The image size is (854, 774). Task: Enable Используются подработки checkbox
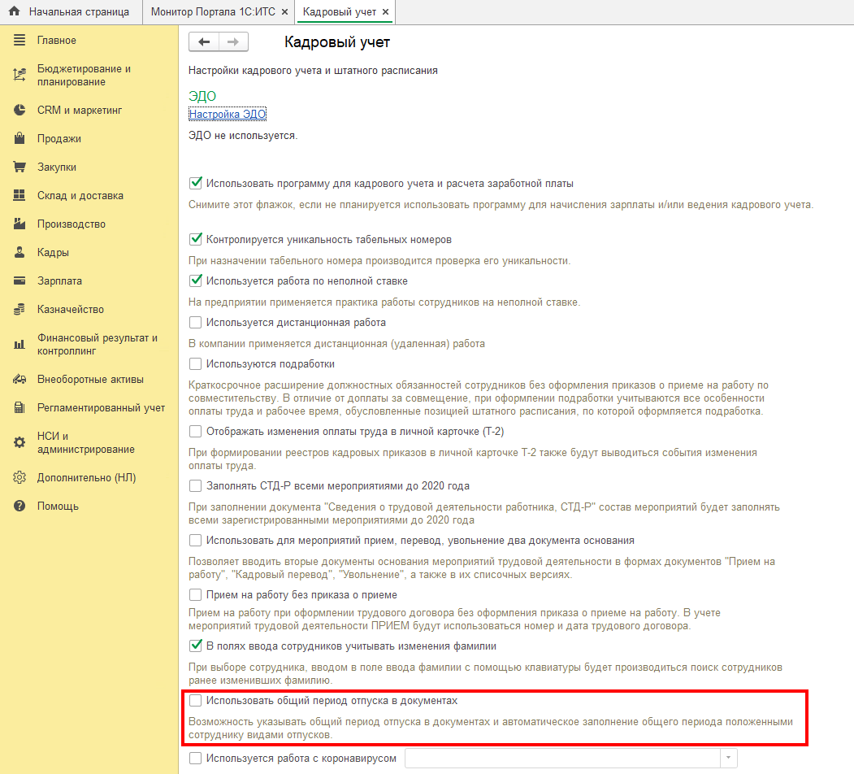196,363
